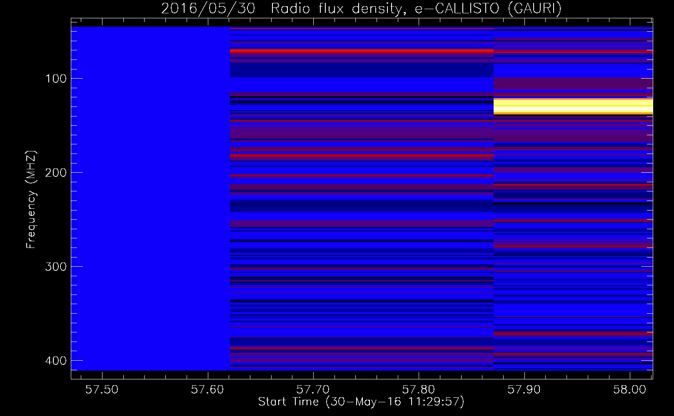Click the time tick label '57.80'
The image size is (674, 416).
(x=419, y=390)
